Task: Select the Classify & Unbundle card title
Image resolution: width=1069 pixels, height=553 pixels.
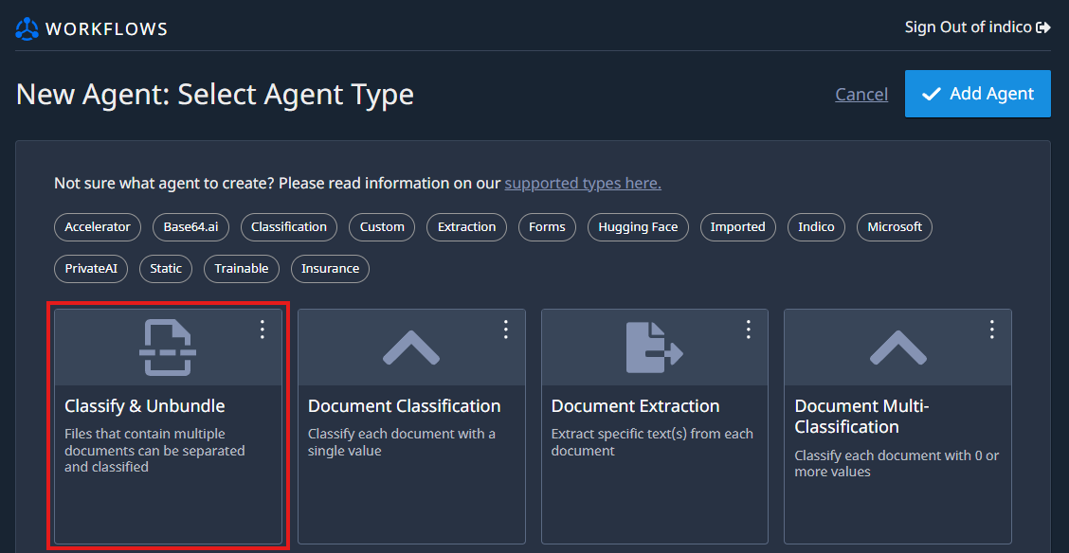Action: pyautogui.click(x=145, y=406)
